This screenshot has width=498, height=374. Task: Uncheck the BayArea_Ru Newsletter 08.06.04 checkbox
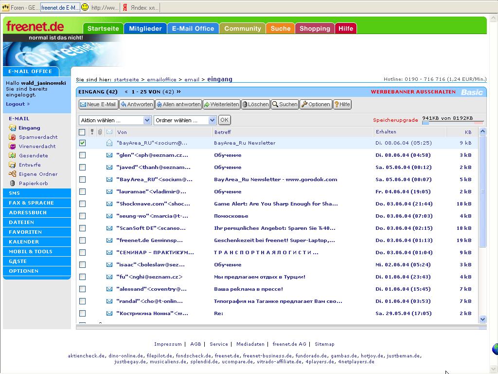click(82, 143)
